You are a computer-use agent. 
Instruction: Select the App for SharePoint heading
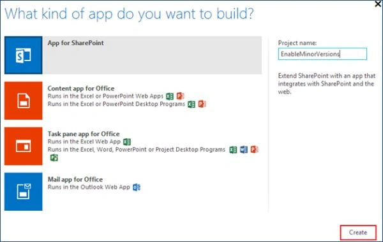coord(76,43)
